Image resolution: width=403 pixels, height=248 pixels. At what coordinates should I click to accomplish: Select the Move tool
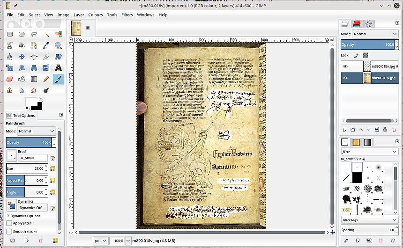(x=22, y=57)
